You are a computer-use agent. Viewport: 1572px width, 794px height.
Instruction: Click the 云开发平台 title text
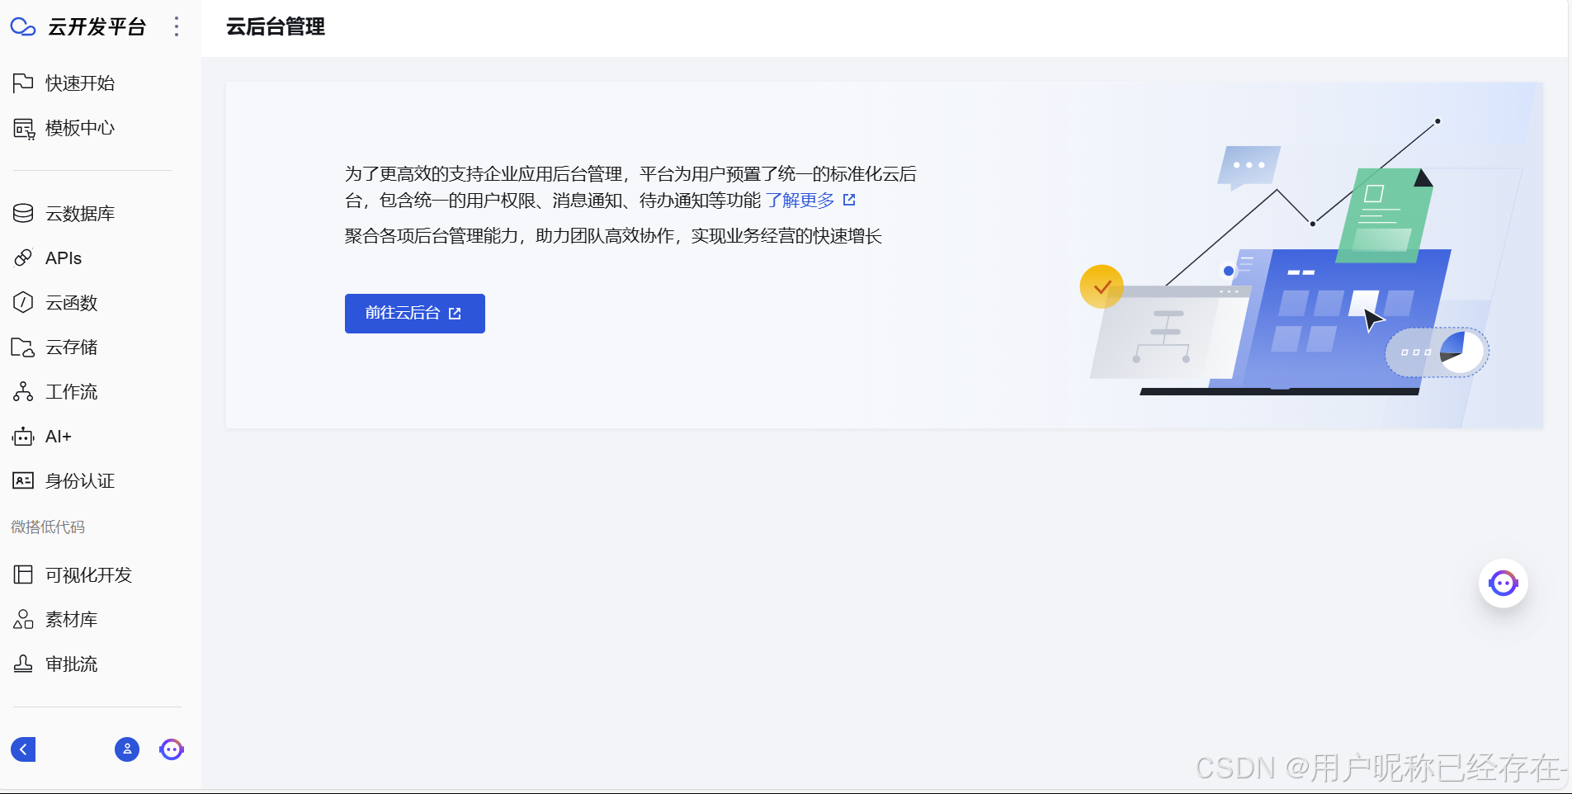click(x=97, y=27)
